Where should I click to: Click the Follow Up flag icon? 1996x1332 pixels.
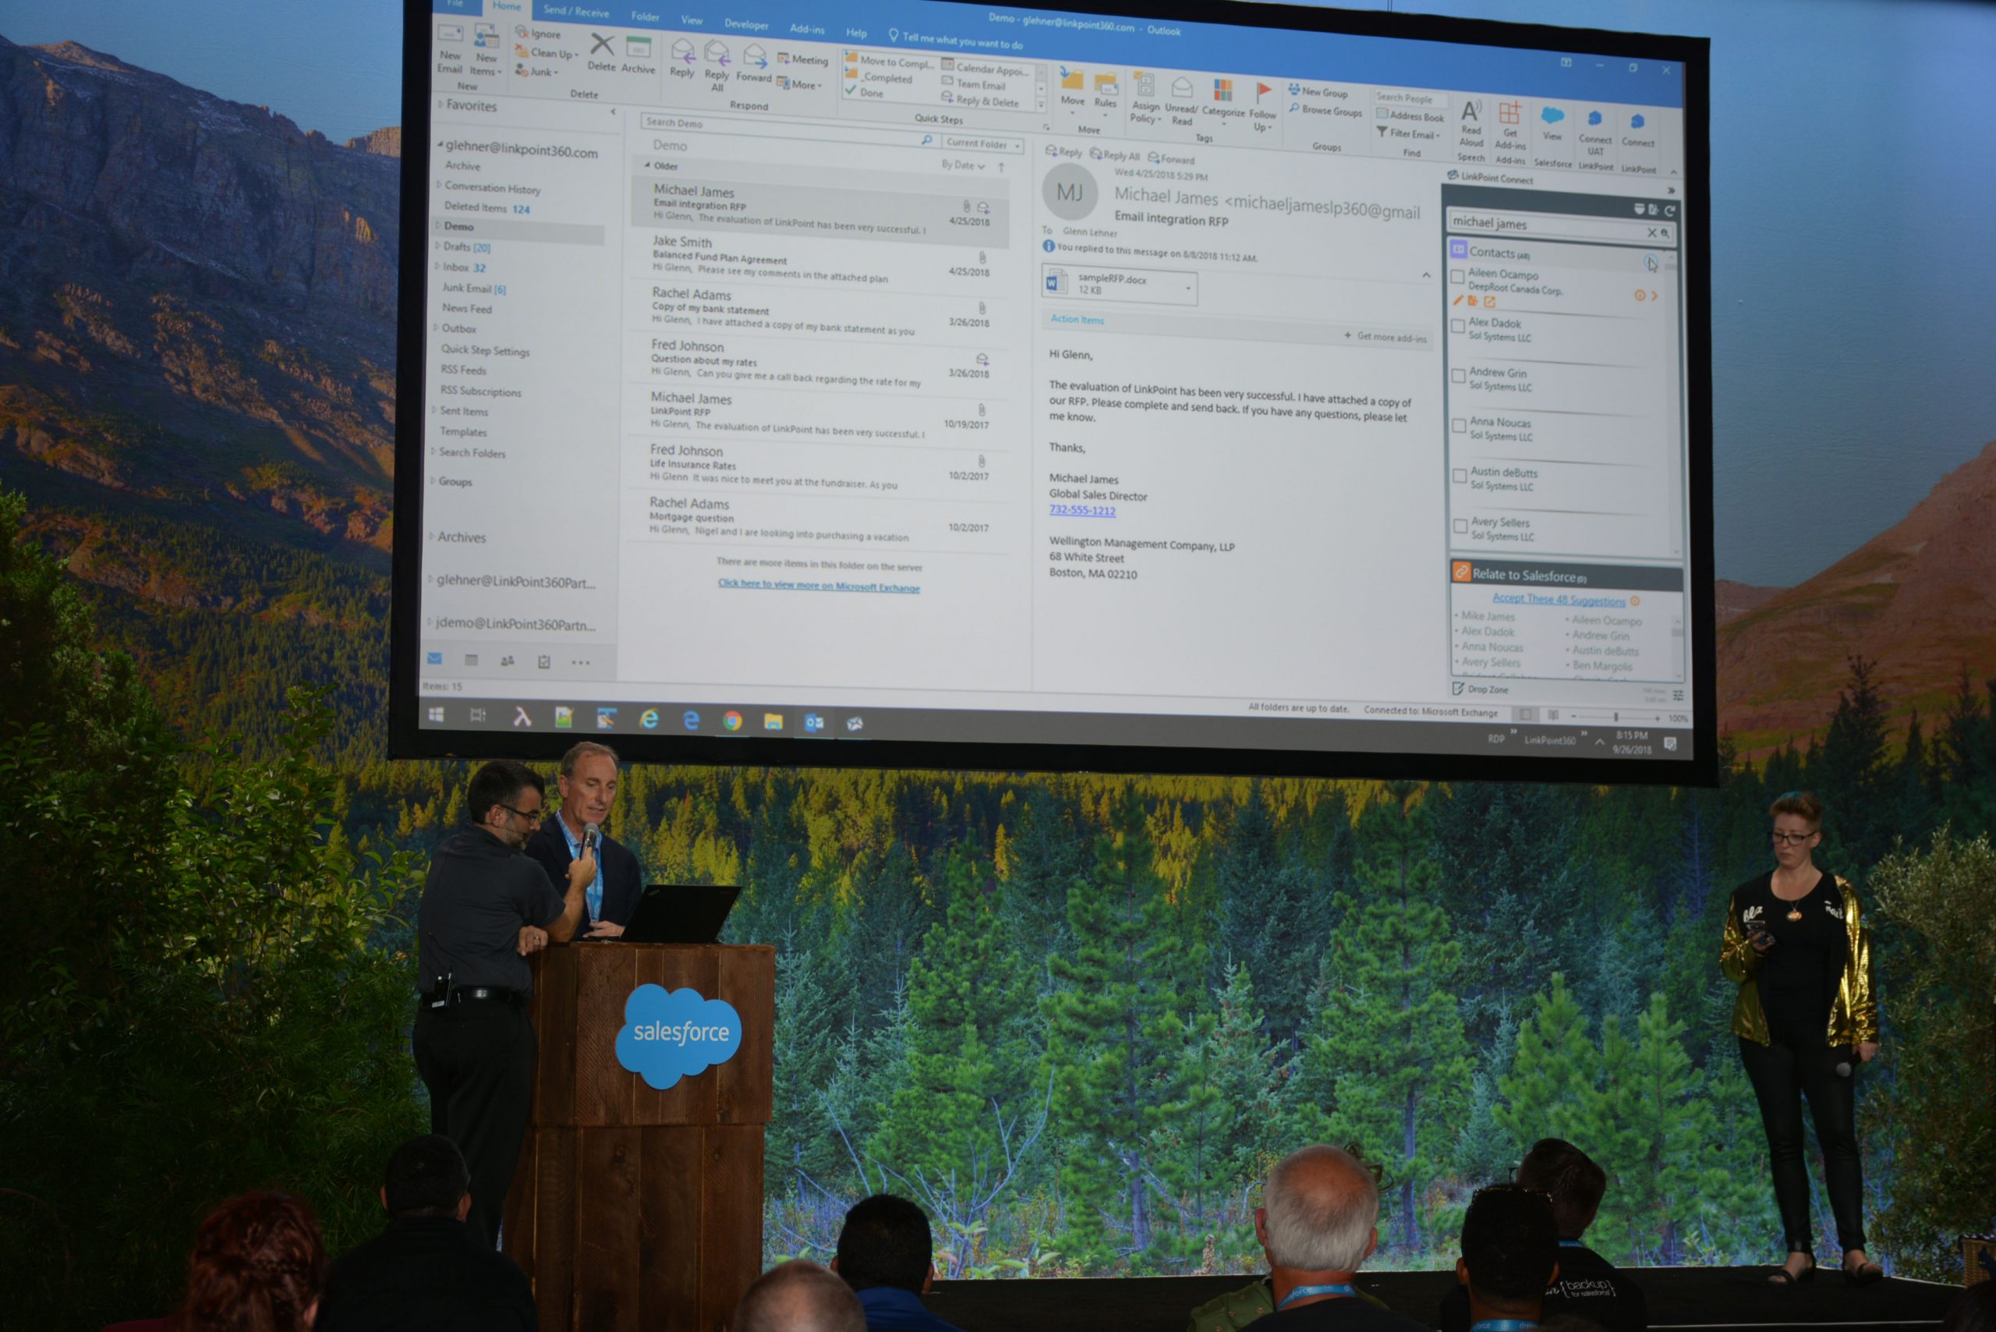(1263, 94)
